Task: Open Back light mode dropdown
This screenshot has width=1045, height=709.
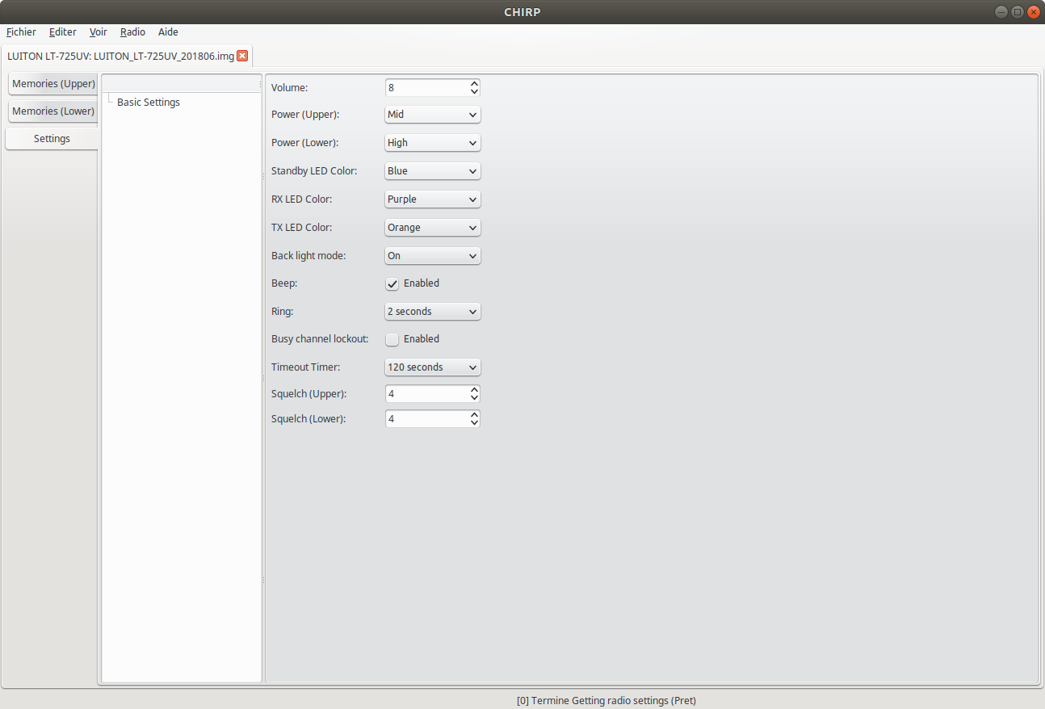Action: point(433,256)
